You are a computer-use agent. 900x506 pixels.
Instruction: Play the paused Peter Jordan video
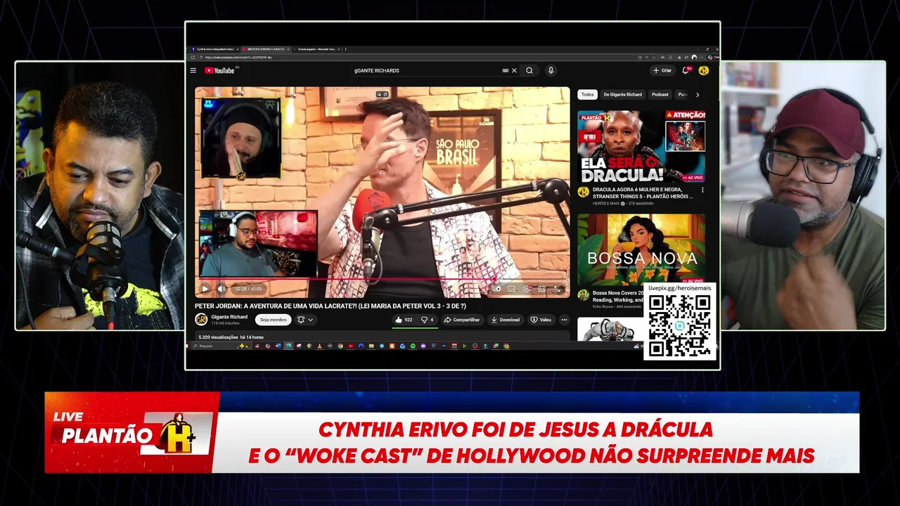[x=205, y=289]
